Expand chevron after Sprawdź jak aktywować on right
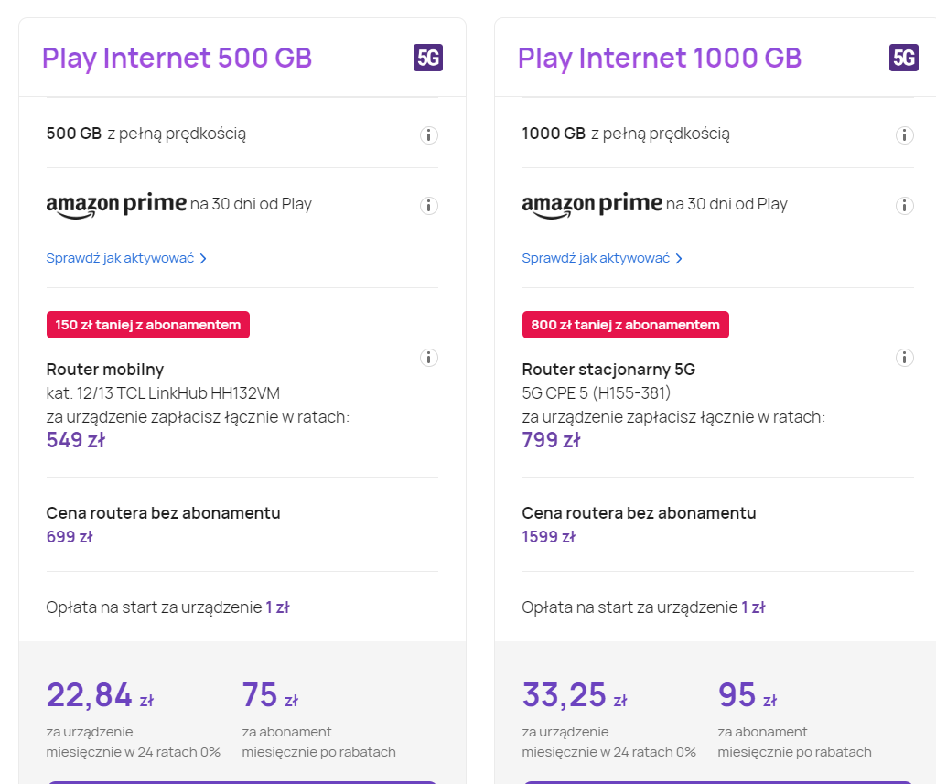Screen dimensions: 936x784 pyautogui.click(x=679, y=259)
